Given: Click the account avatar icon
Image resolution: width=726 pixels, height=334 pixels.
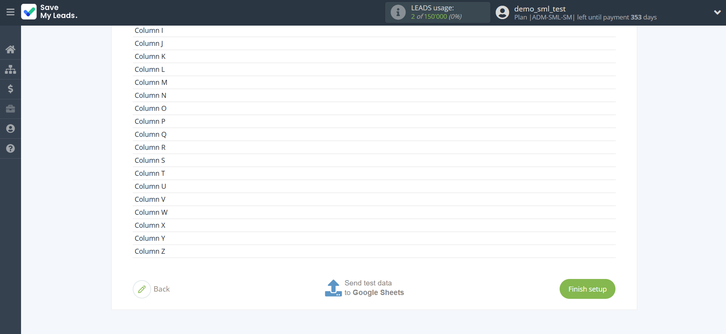Looking at the screenshot, I should click(x=502, y=12).
